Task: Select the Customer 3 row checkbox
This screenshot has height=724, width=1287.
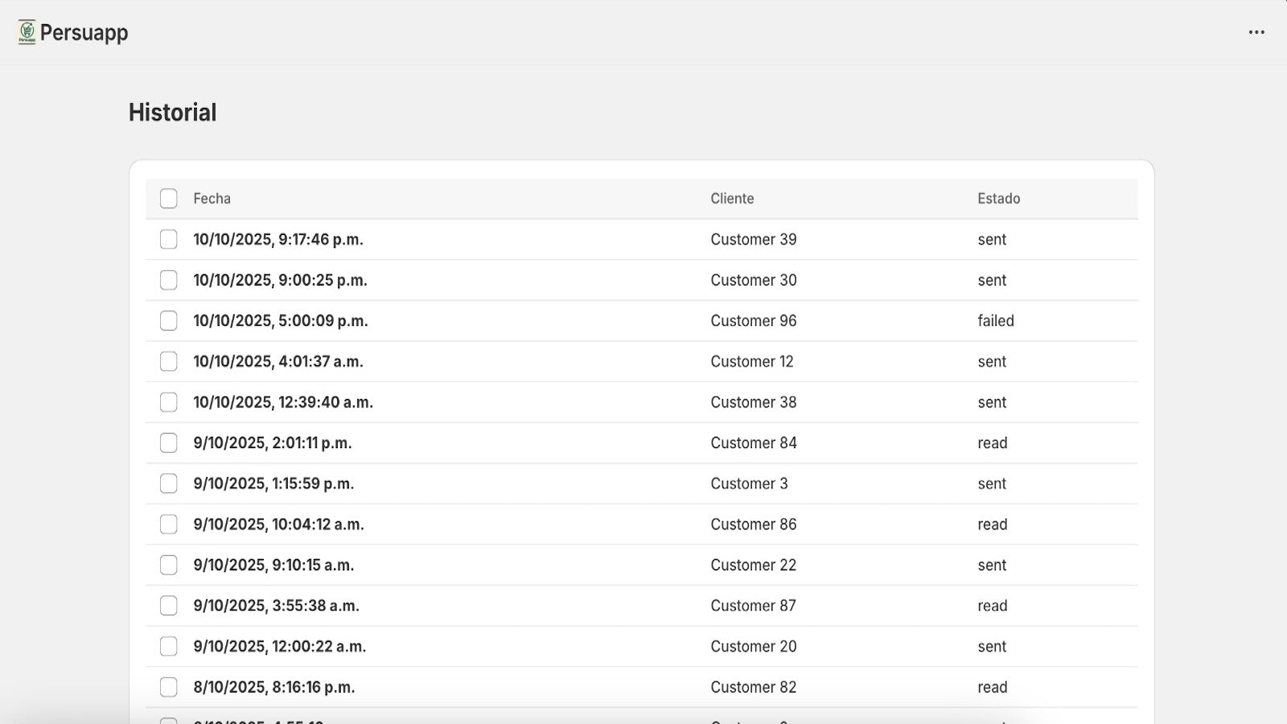Action: [x=168, y=483]
